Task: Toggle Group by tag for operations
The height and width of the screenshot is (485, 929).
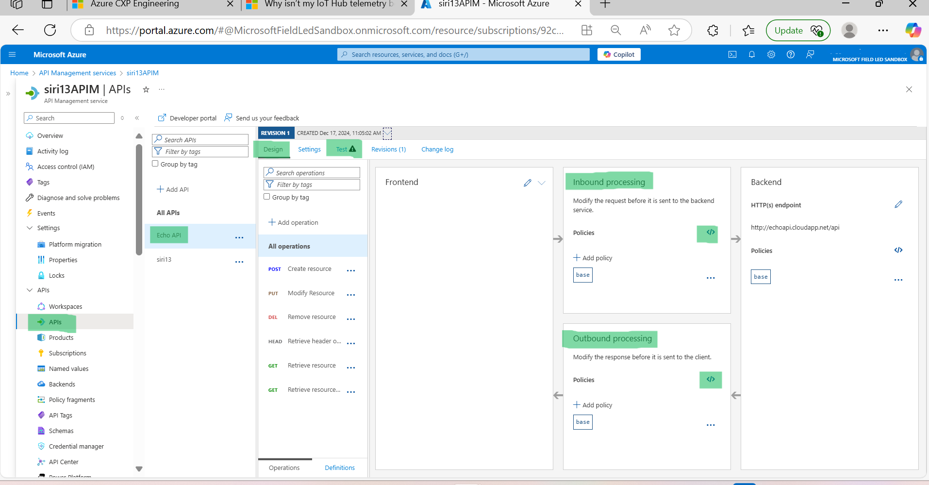Action: coord(267,197)
